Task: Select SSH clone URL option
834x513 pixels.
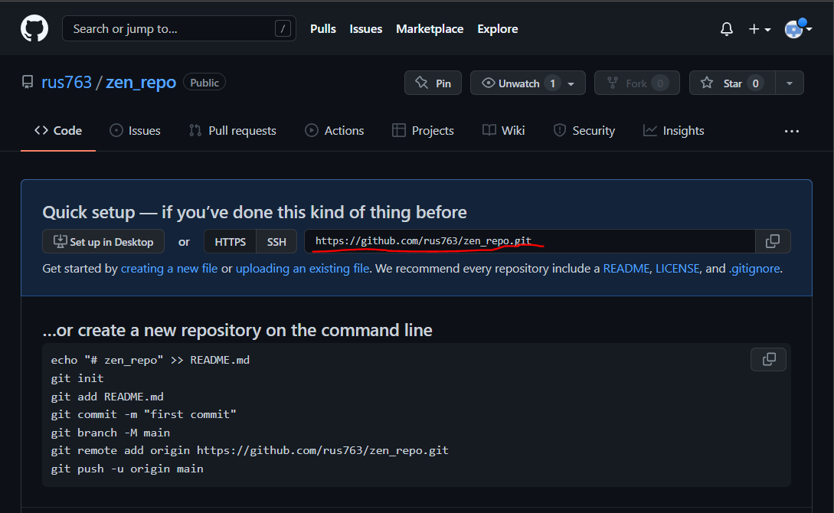Action: (x=276, y=242)
